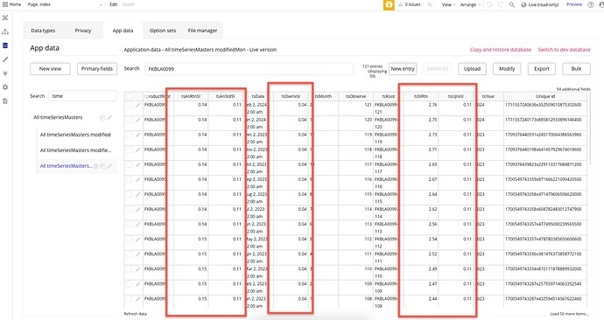
Task: Check the row with tsObserve 118
Action: (x=129, y=150)
